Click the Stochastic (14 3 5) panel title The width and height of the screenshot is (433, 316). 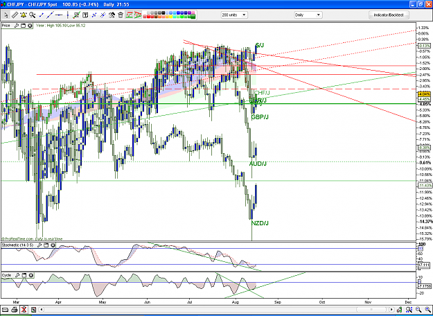(x=19, y=245)
